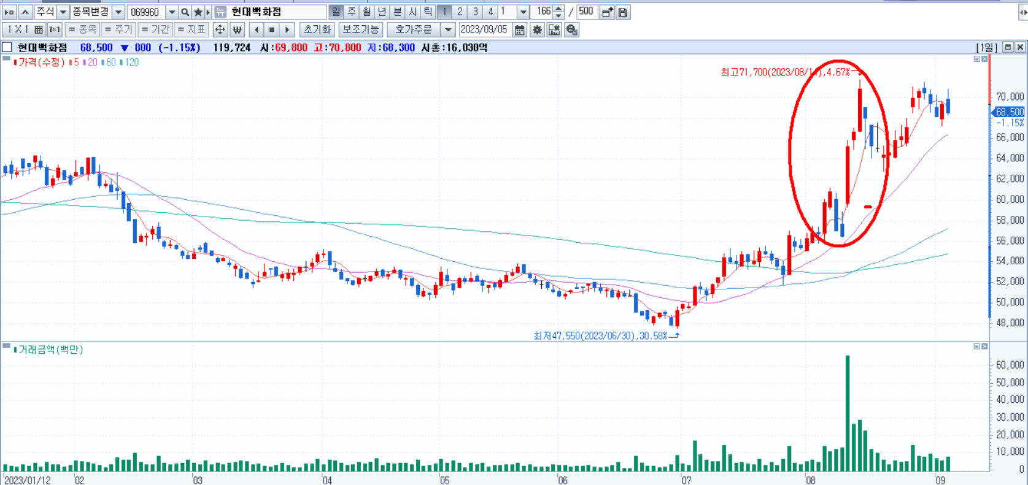The width and height of the screenshot is (1028, 485).
Task: Click the date field 2023/09/05
Action: coord(485,29)
